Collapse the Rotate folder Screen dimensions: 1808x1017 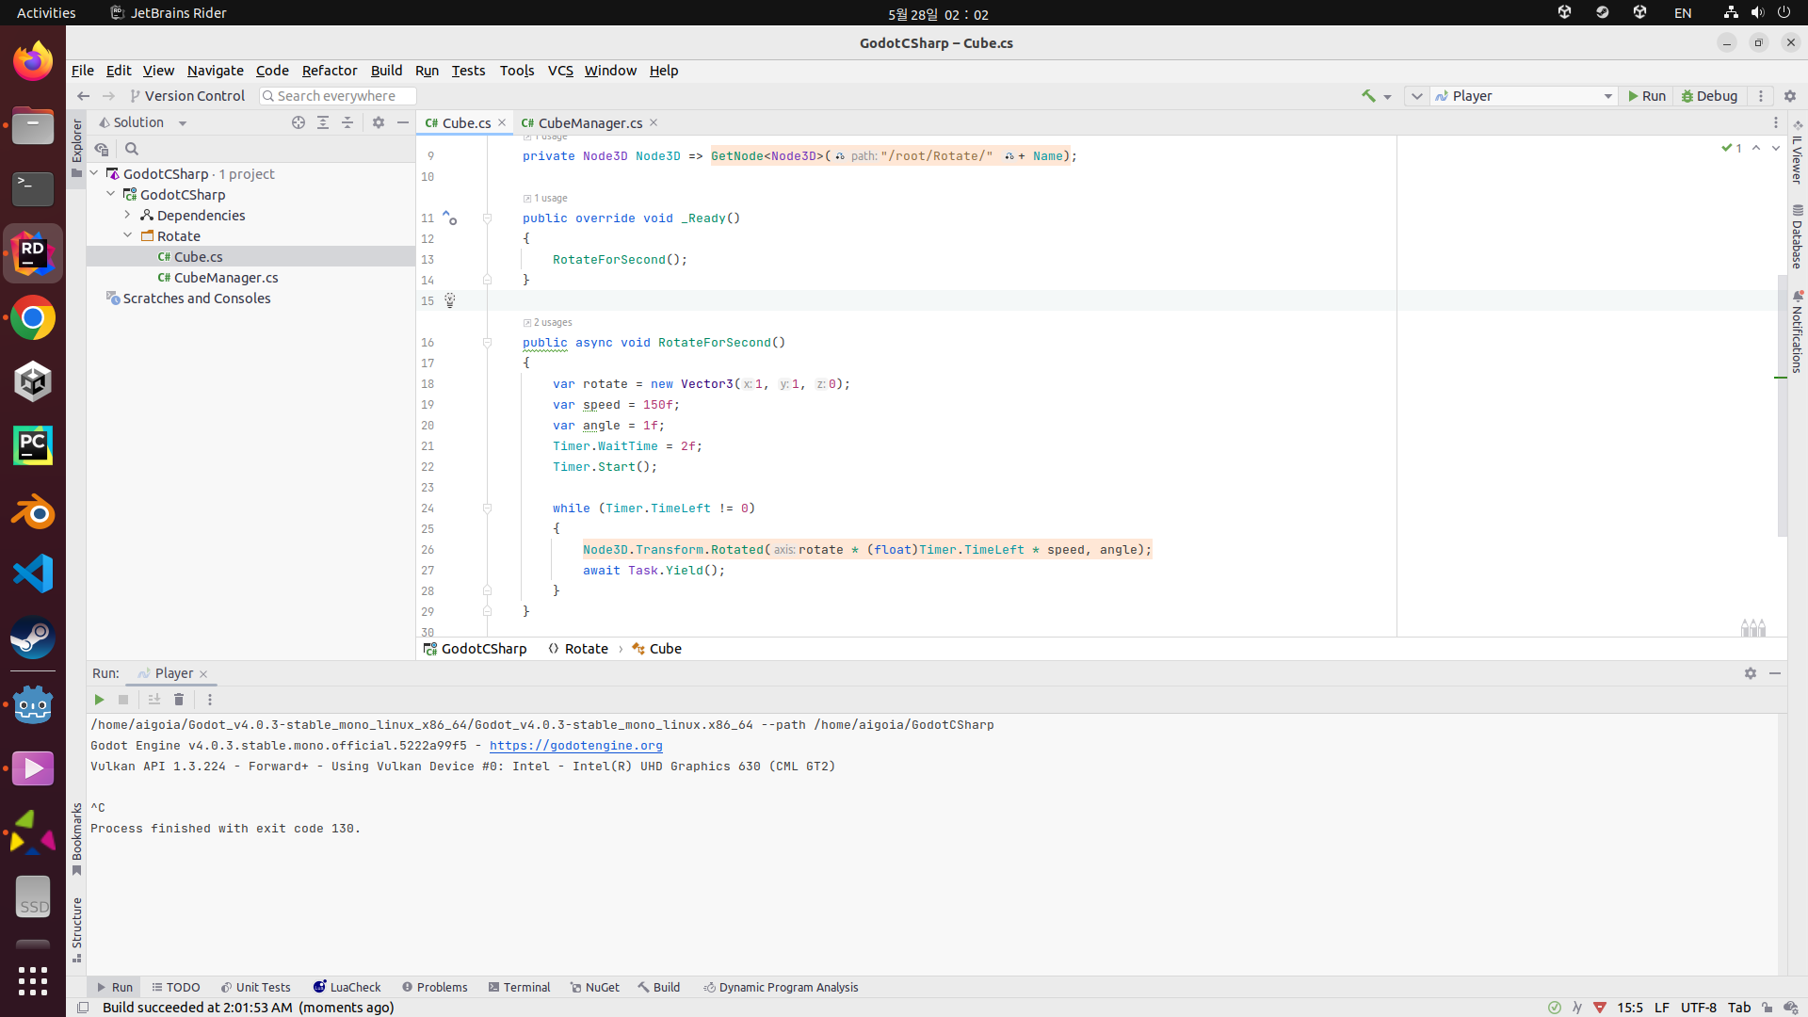pos(128,235)
